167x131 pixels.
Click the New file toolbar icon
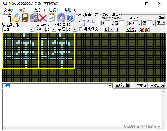coord(7,18)
